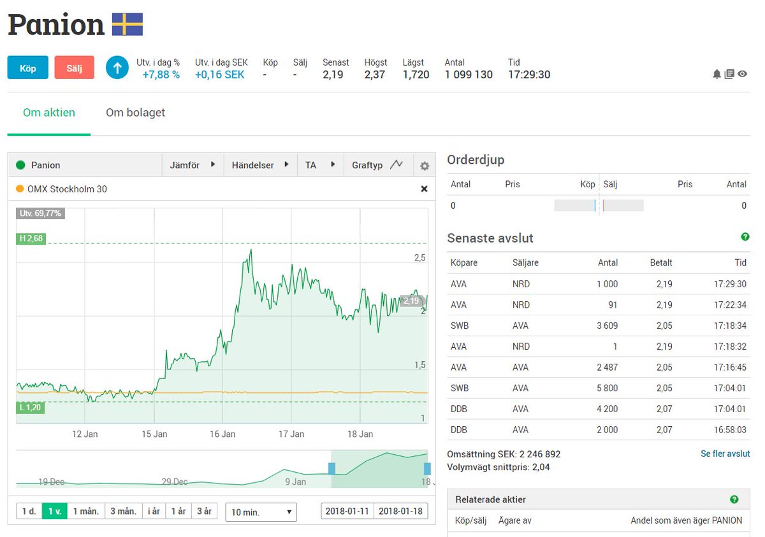Click the Köpare column header

pos(464,262)
